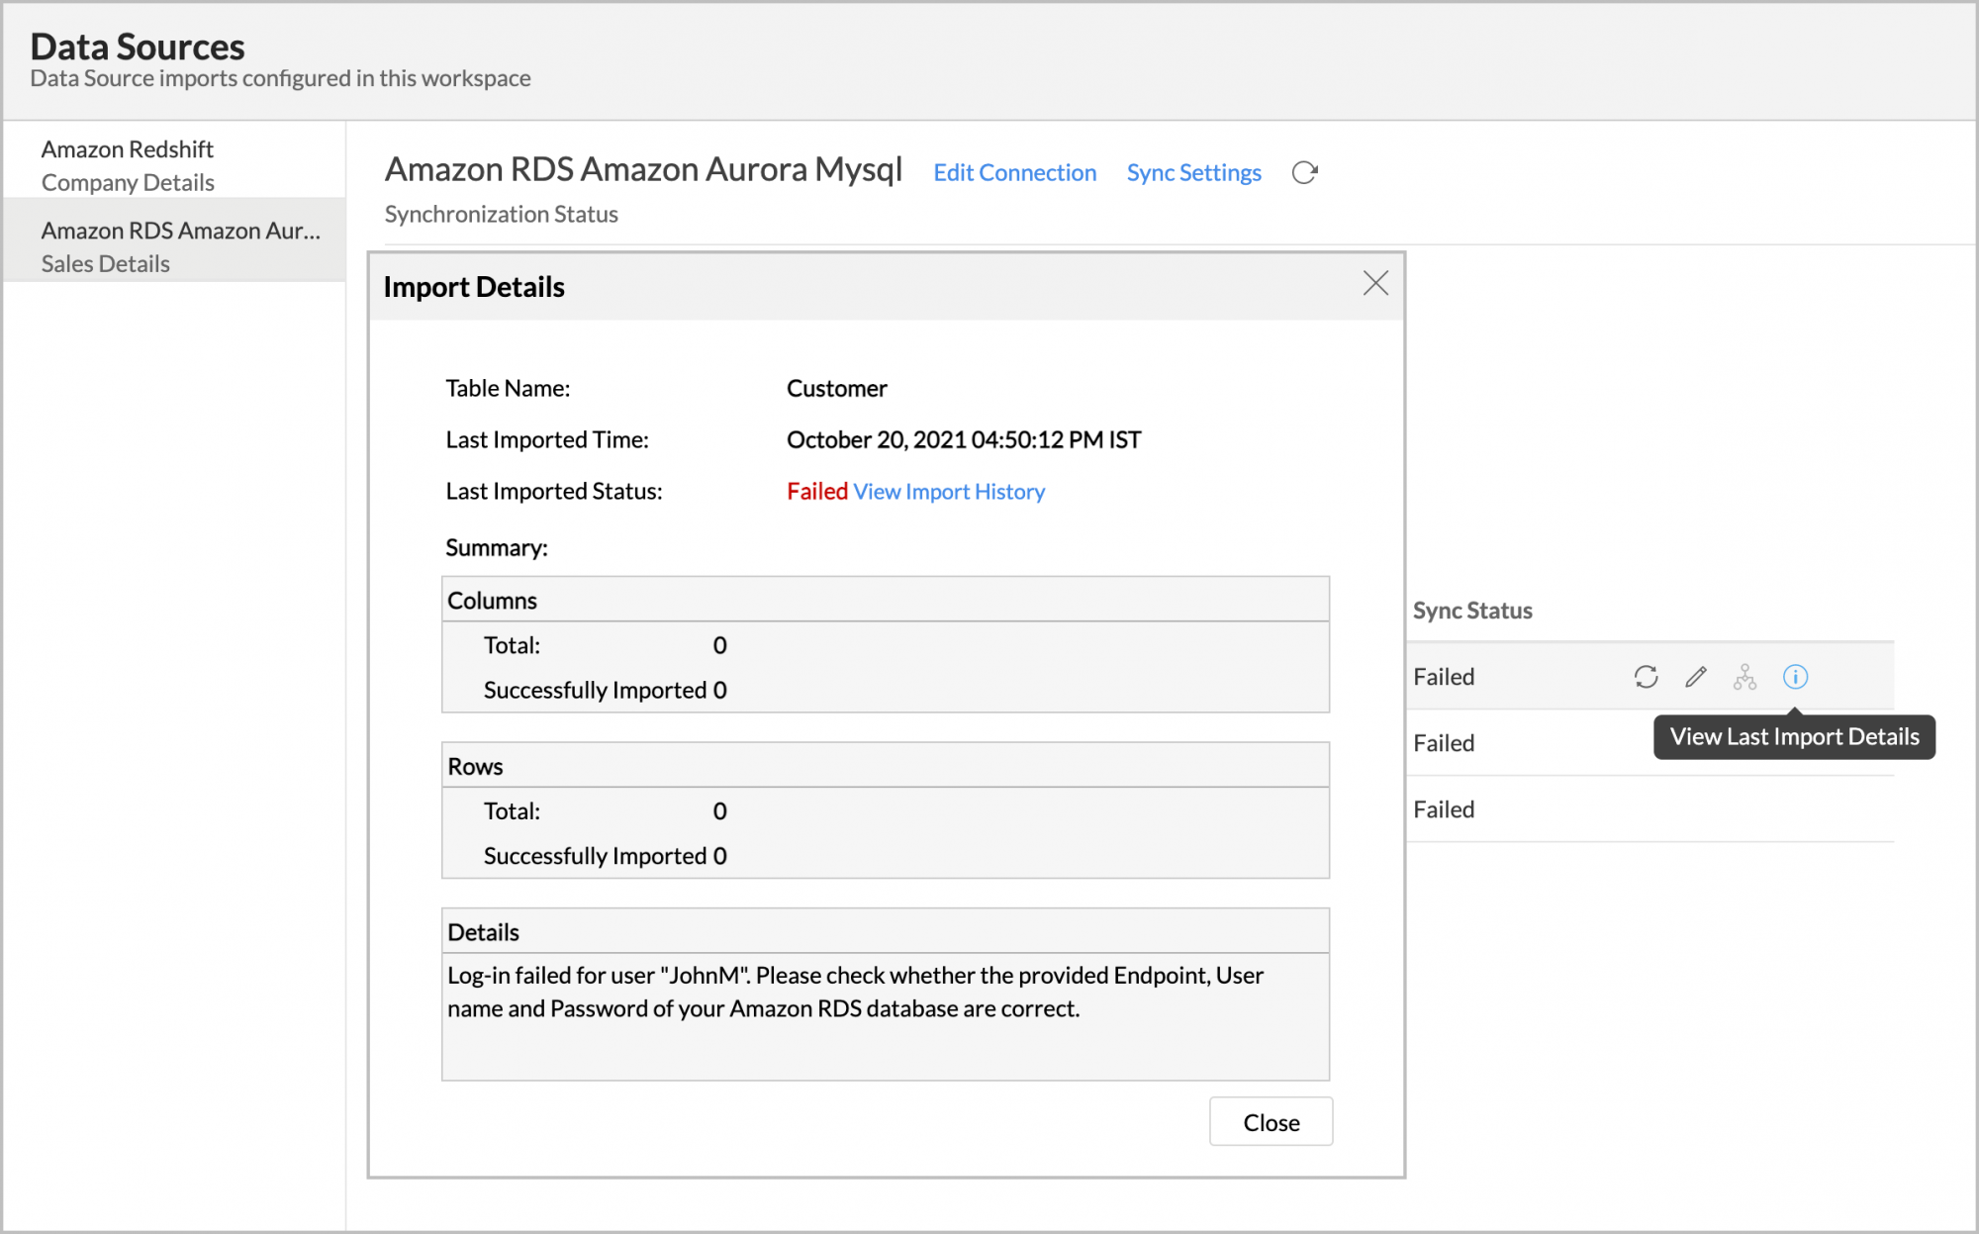
Task: Click the Rows summary section header
Action: click(886, 766)
